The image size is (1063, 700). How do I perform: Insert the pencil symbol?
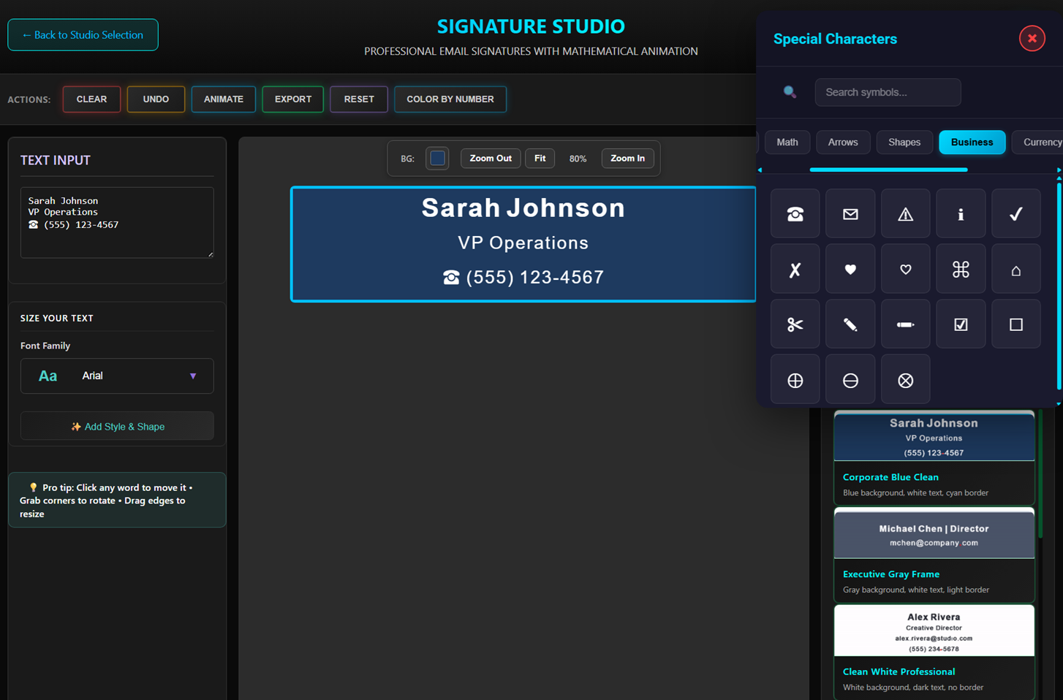(x=850, y=324)
